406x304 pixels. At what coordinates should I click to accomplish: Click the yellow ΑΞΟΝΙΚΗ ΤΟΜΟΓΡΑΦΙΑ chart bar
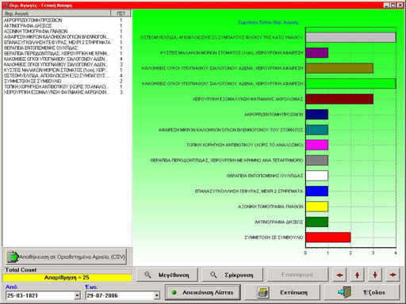coord(317,207)
